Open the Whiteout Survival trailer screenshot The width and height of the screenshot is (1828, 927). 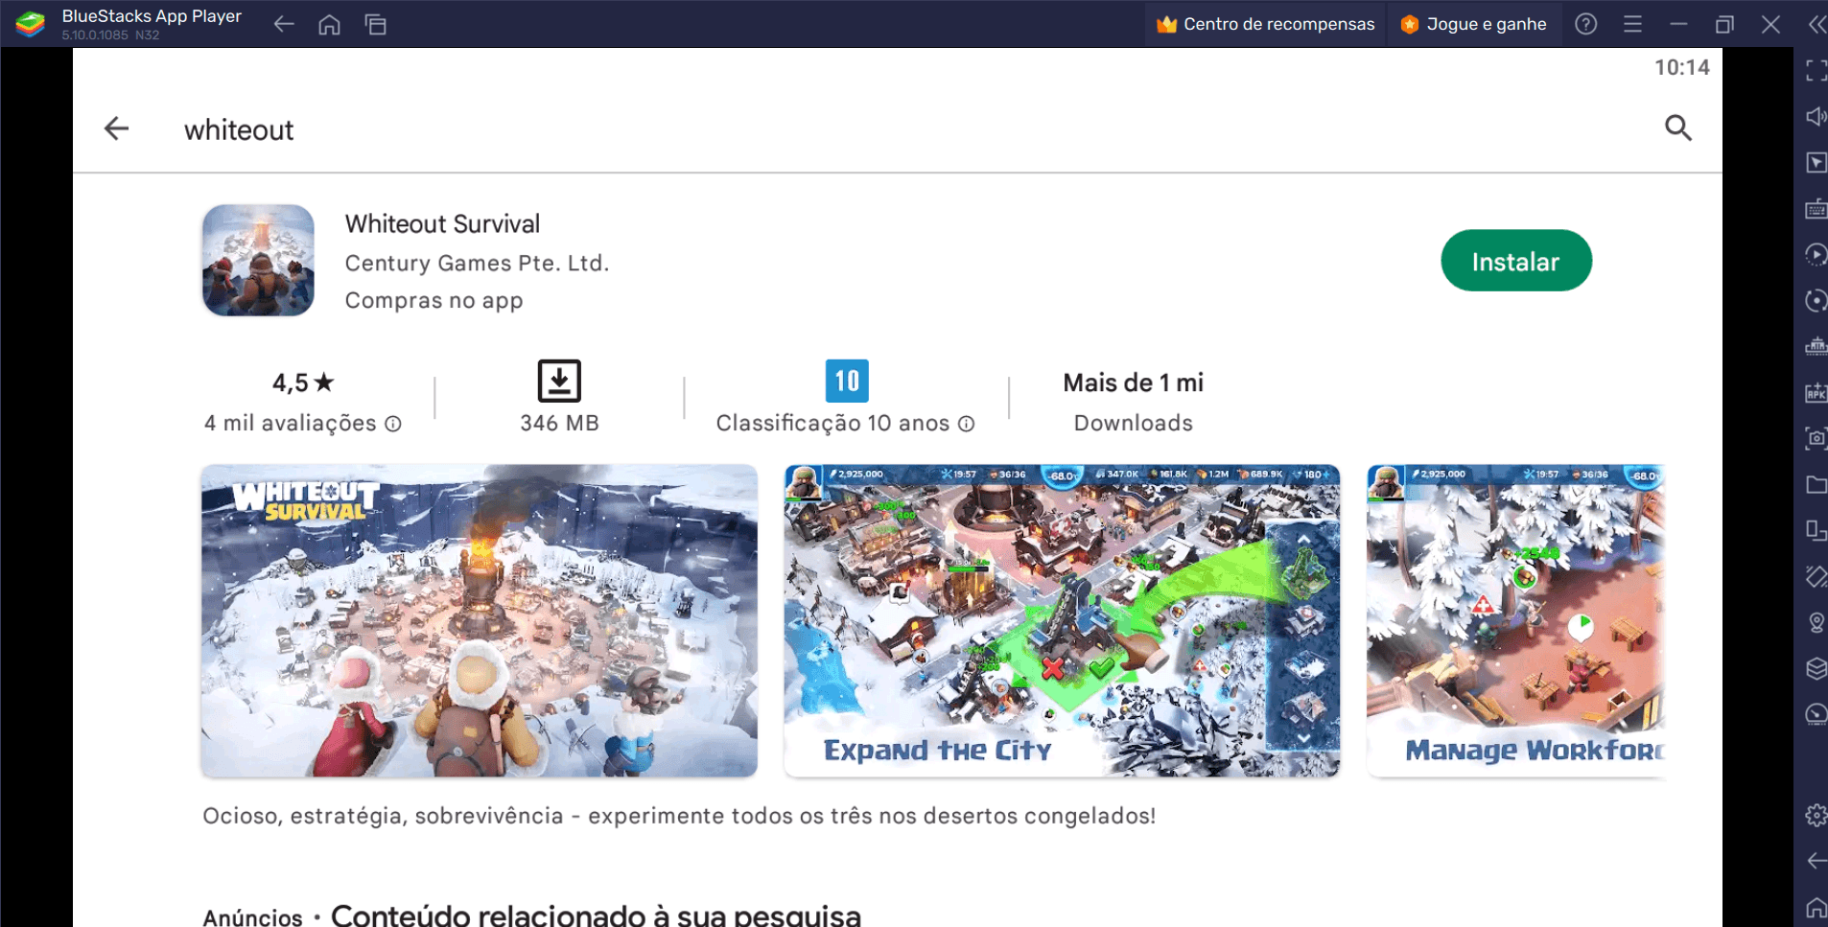[480, 620]
